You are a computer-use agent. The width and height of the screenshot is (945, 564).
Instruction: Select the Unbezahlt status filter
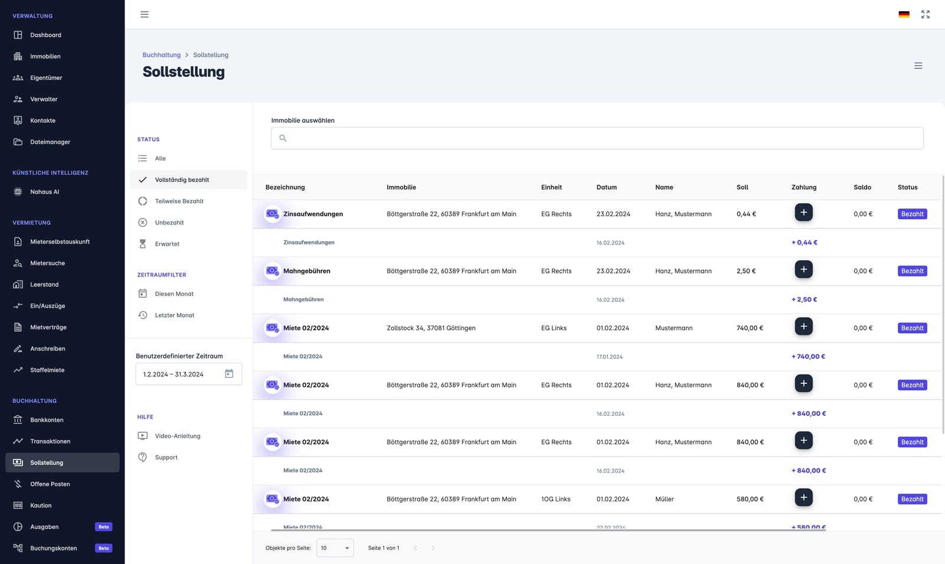point(169,223)
